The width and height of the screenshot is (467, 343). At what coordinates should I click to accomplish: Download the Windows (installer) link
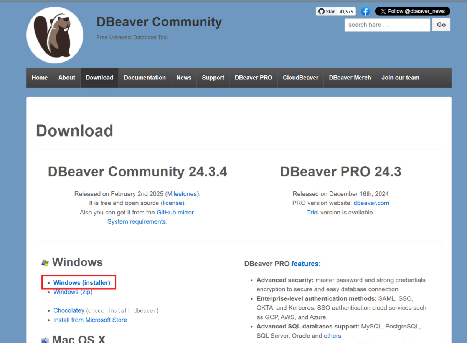pos(82,282)
